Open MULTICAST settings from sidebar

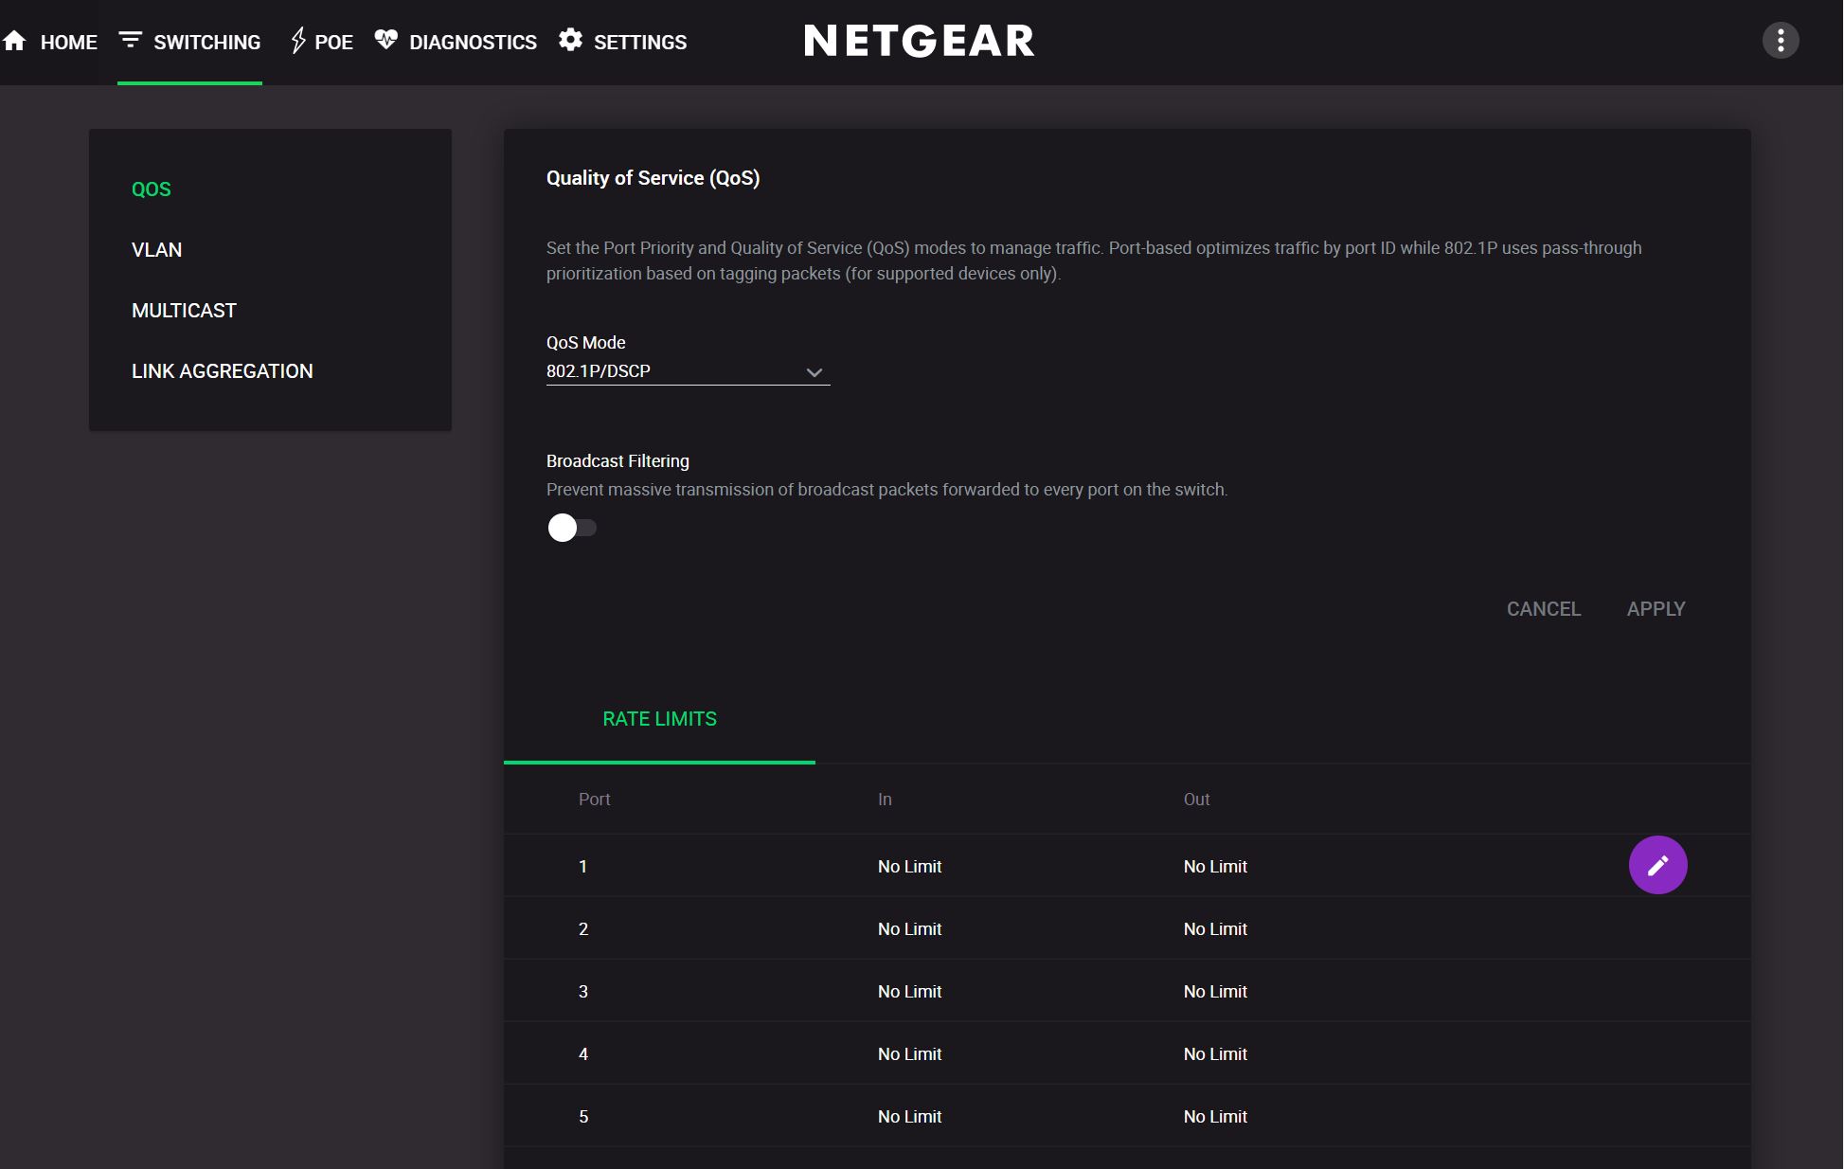[184, 310]
